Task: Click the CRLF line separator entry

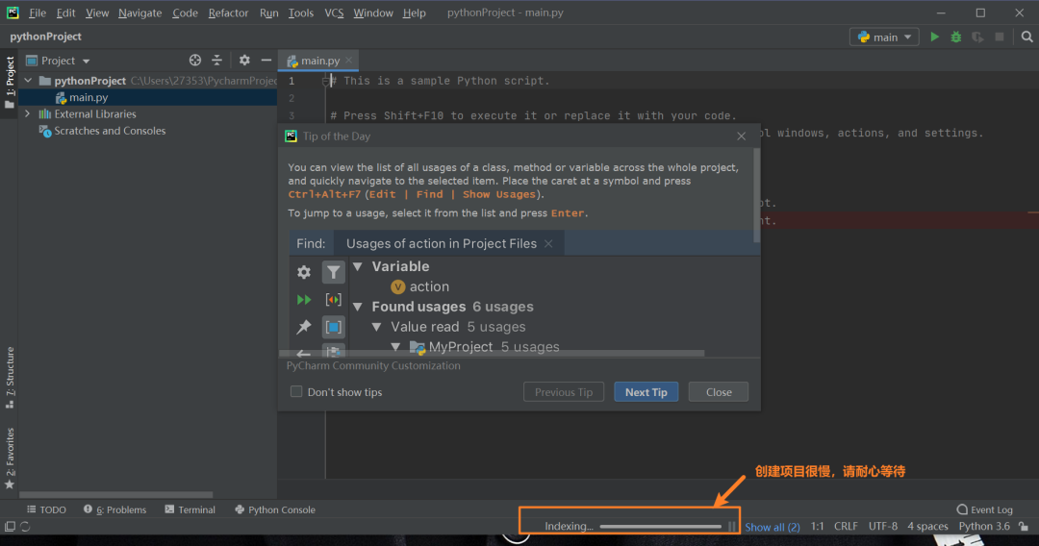Action: (x=846, y=527)
